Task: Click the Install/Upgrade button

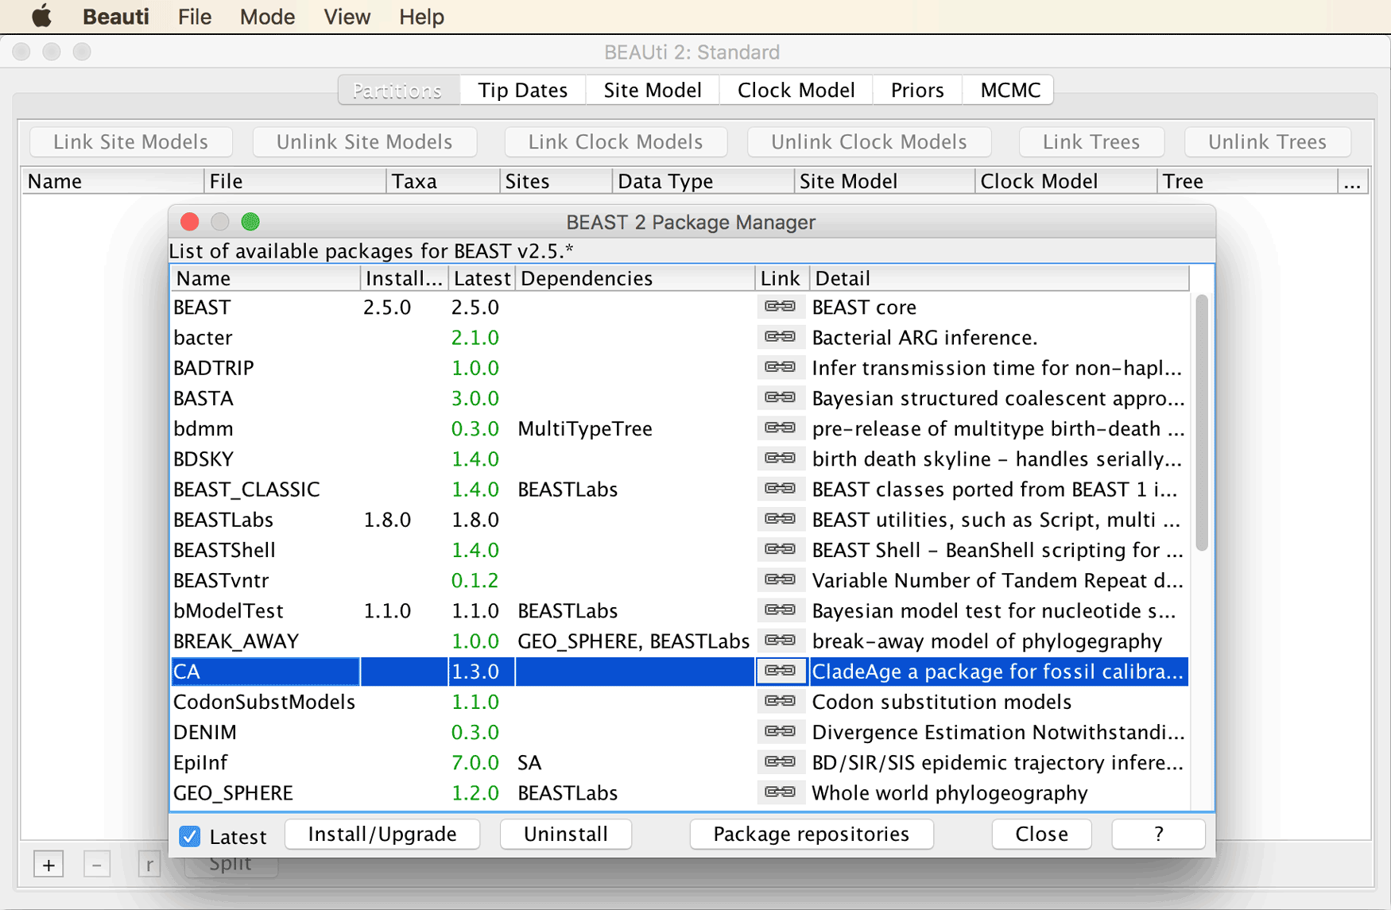Action: tap(382, 834)
